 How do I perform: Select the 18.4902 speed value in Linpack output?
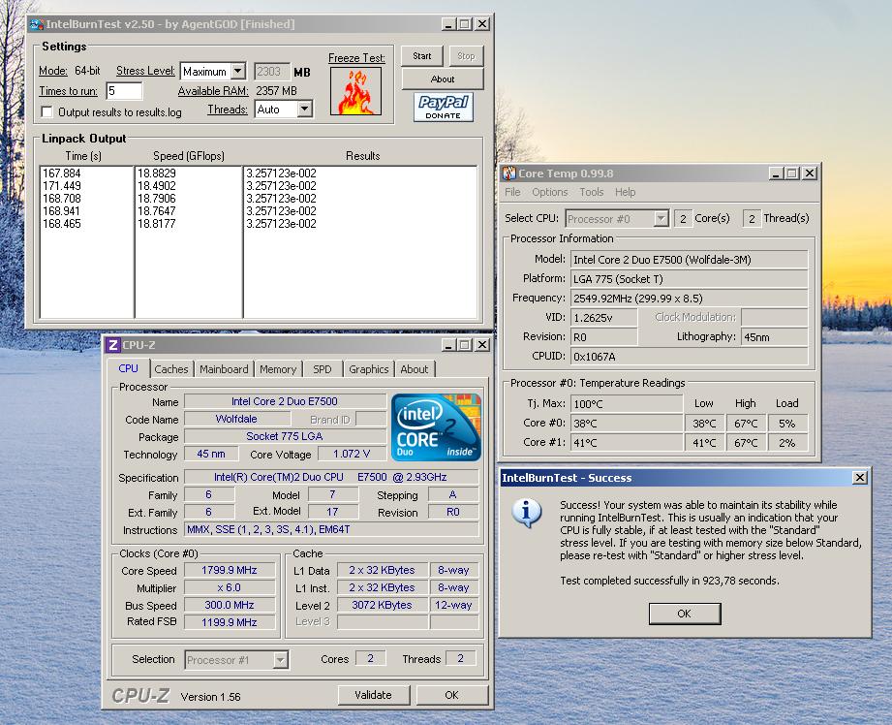click(157, 186)
